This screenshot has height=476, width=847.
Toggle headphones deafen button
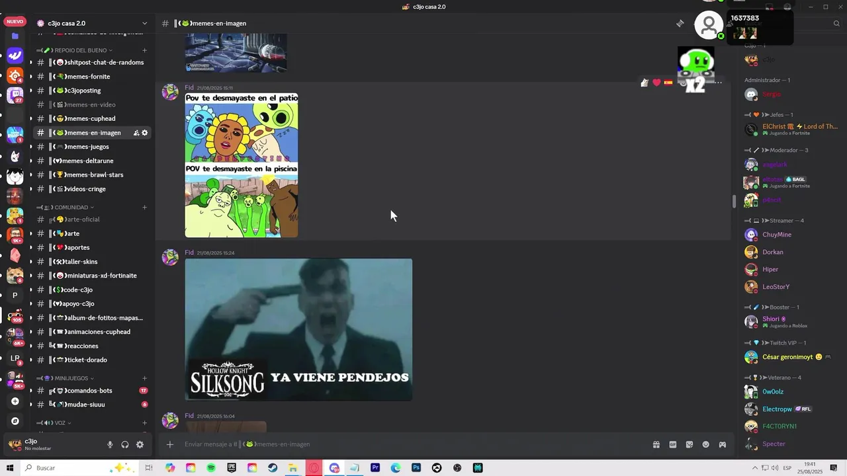(125, 445)
